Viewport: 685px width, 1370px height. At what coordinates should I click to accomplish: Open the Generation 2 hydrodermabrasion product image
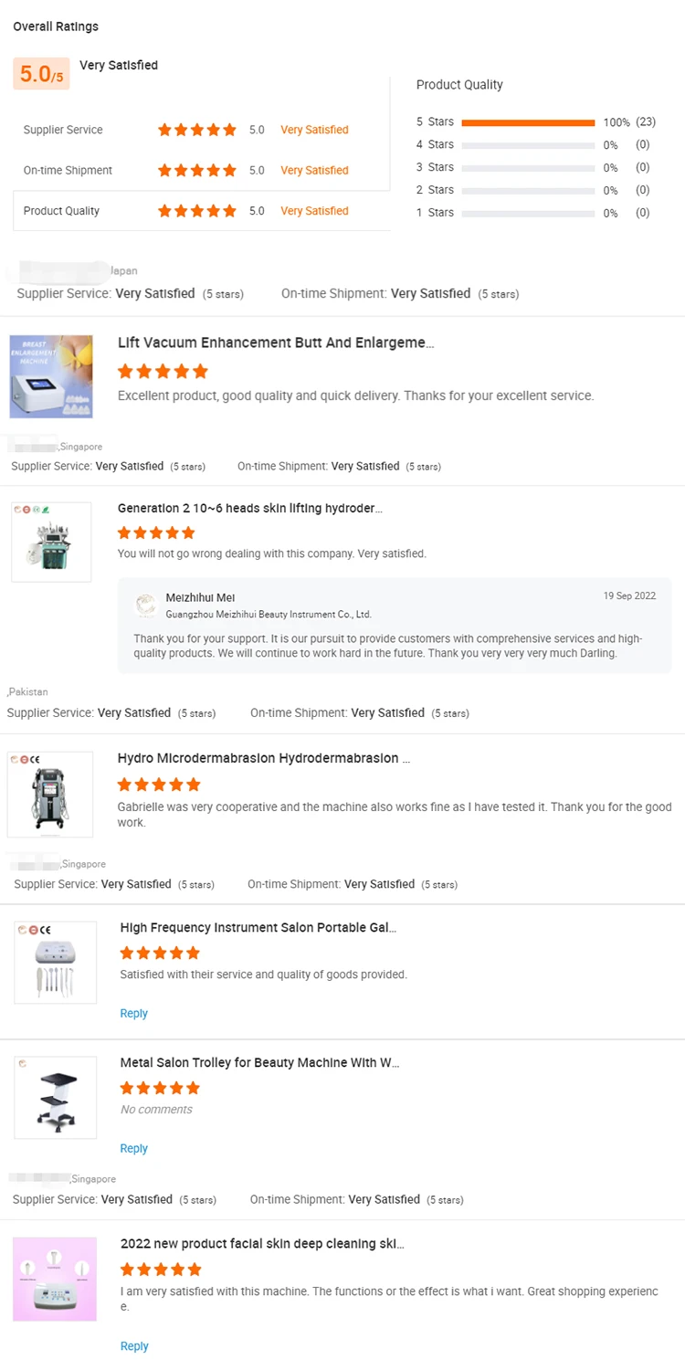tap(51, 542)
